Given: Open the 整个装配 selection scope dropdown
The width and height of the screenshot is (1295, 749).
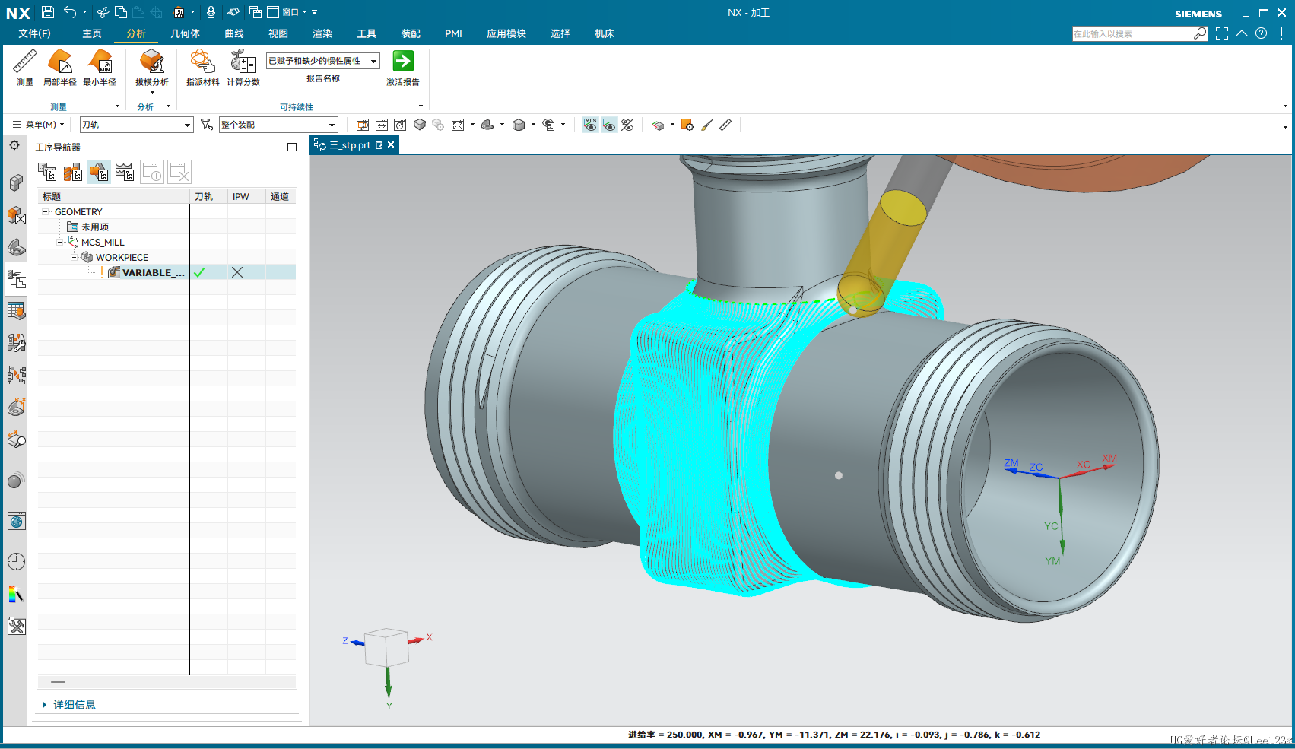Looking at the screenshot, I should [278, 125].
